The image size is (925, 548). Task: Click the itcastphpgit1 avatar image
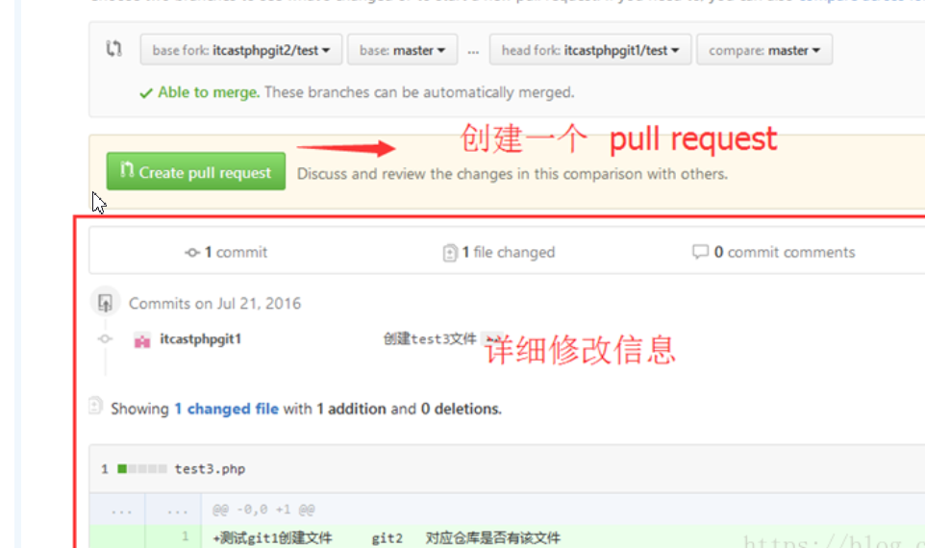142,339
